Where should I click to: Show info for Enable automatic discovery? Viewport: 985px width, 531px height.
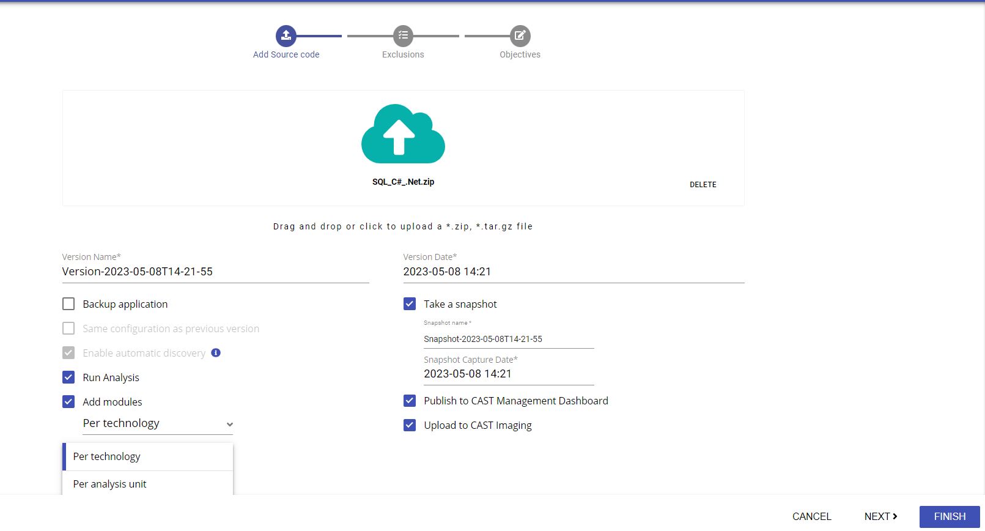pos(216,353)
